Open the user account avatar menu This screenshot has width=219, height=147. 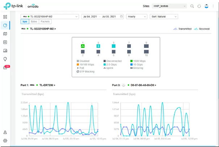coord(206,6)
